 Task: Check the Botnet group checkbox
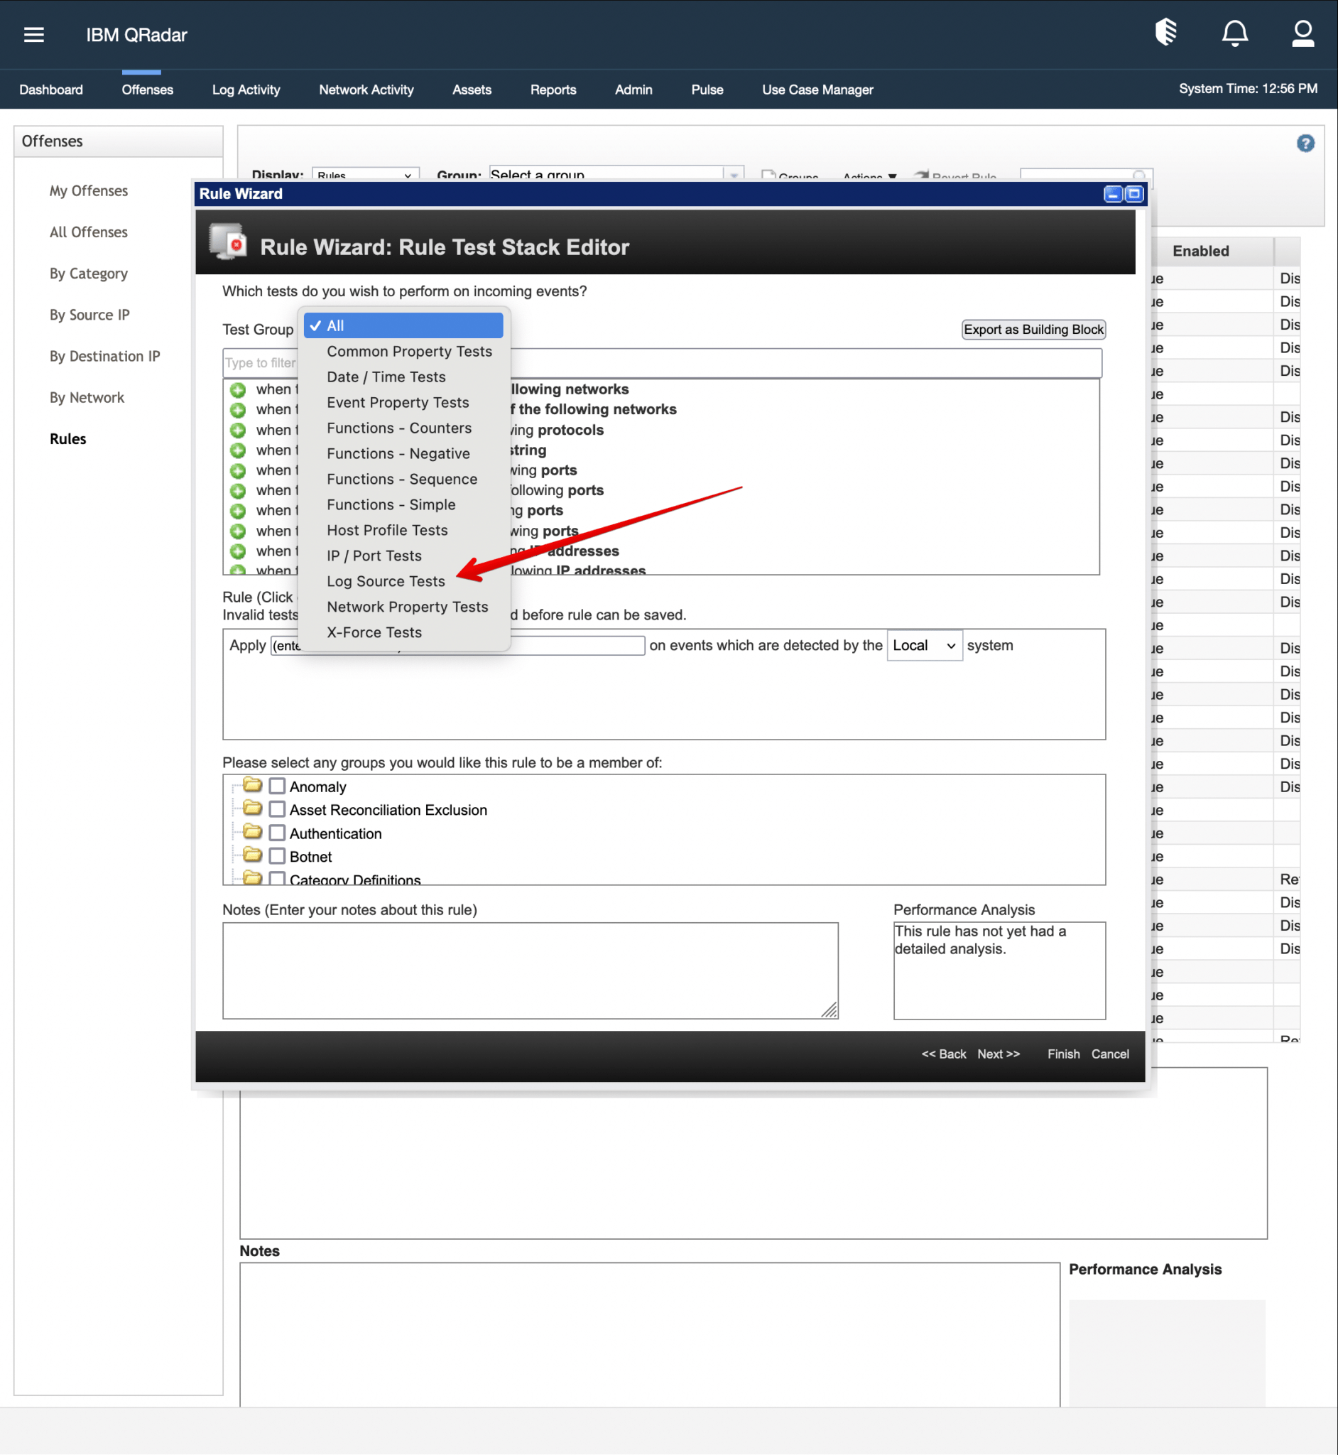click(276, 855)
